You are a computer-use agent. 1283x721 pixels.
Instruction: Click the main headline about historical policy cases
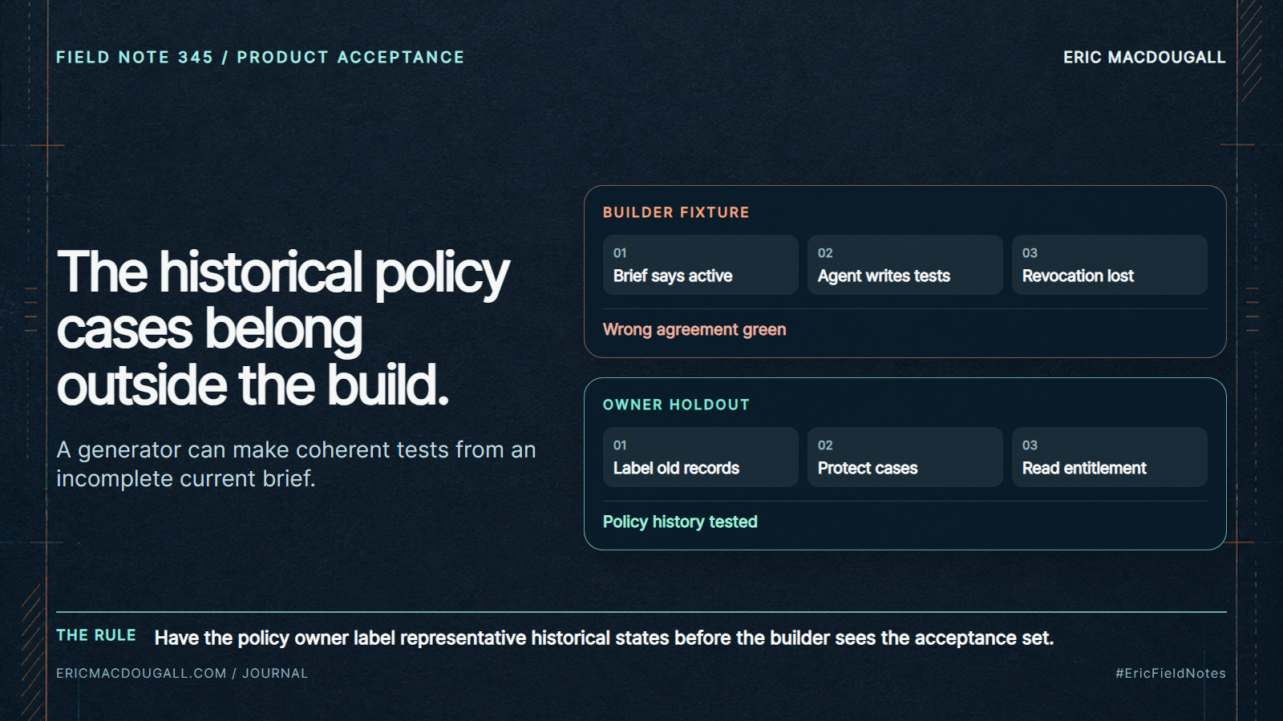coord(283,328)
